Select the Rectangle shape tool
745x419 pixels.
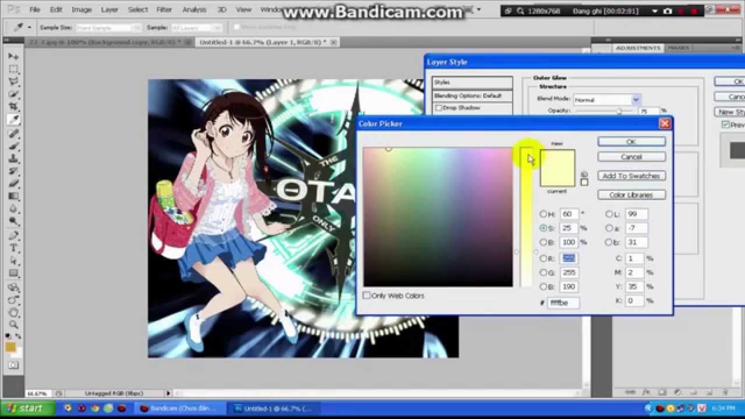(13, 274)
